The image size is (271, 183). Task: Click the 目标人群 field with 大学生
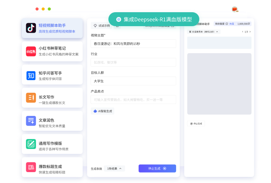coord(133,81)
